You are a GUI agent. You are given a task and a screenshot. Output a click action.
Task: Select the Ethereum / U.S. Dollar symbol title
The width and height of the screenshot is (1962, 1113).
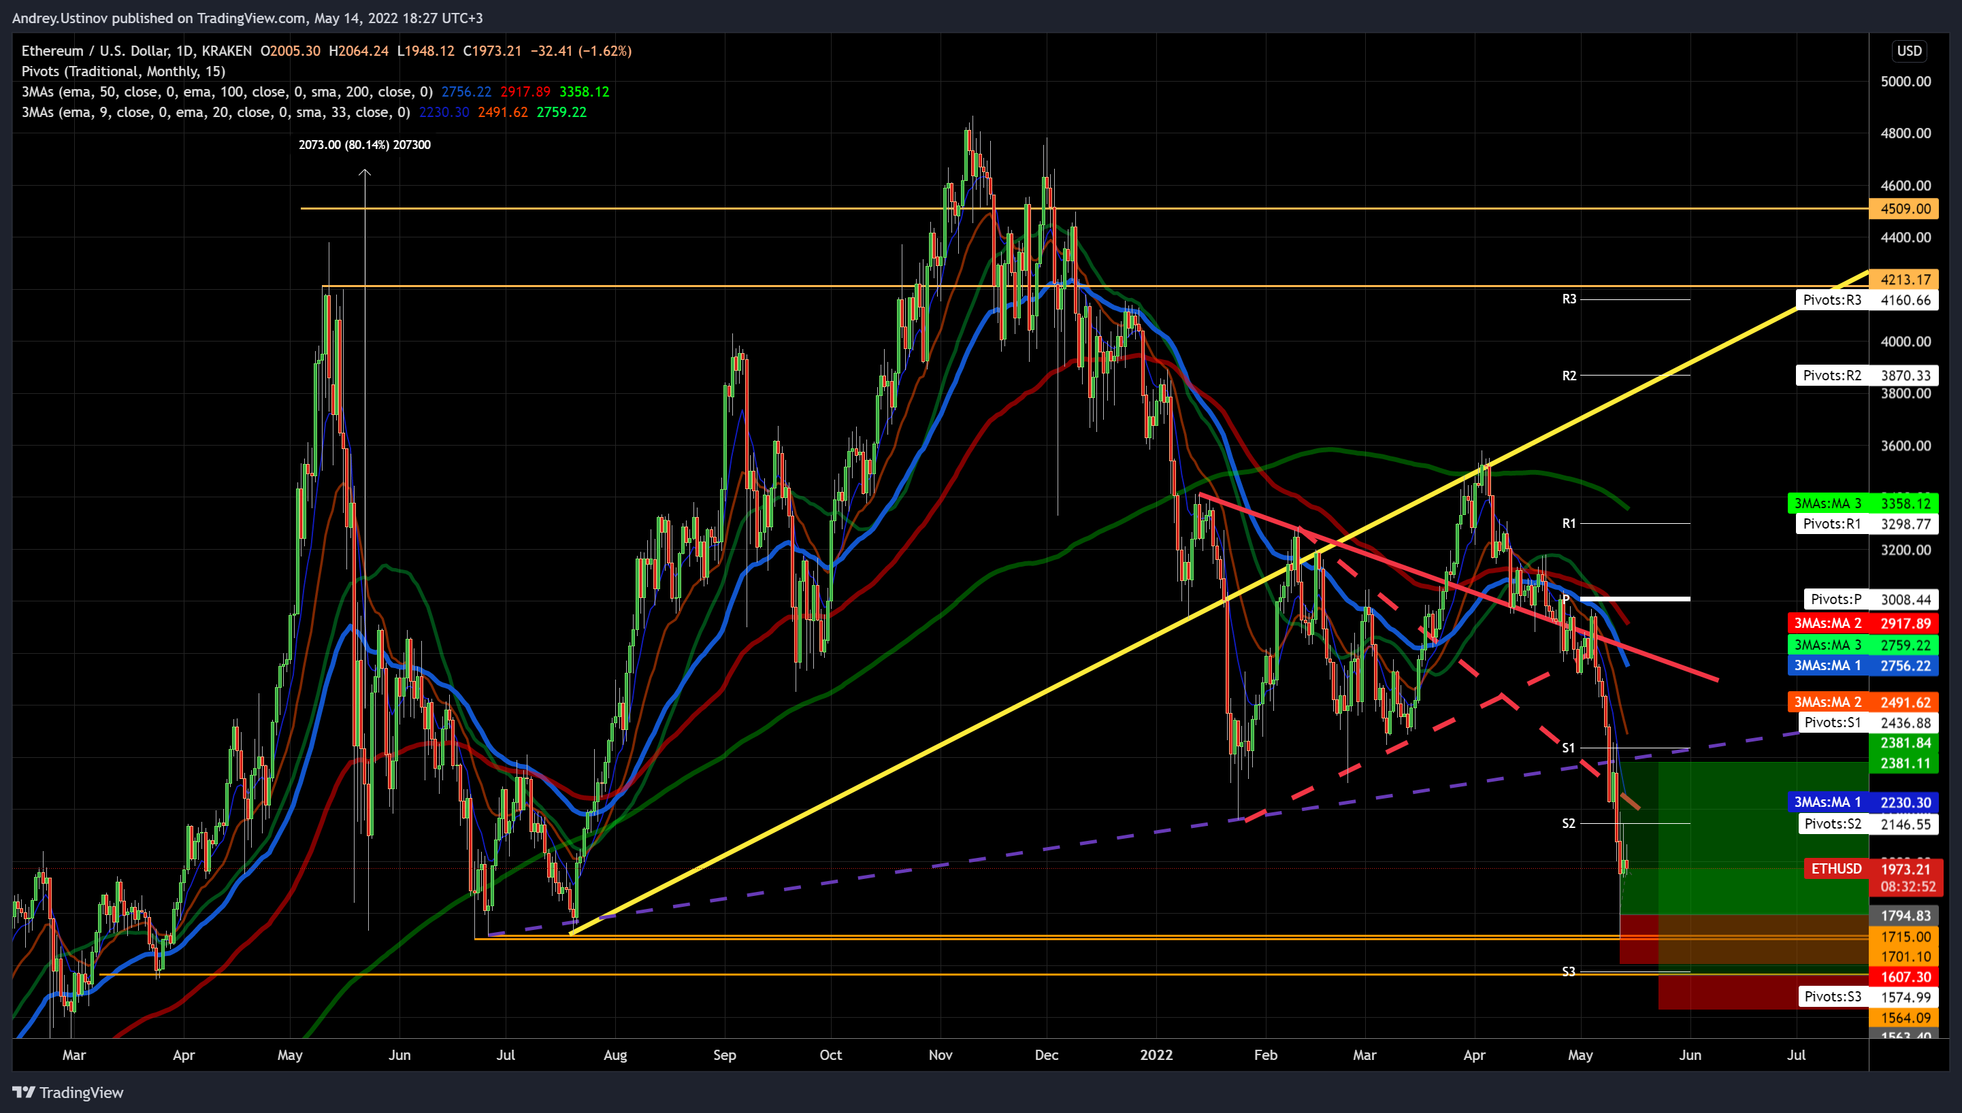[136, 51]
